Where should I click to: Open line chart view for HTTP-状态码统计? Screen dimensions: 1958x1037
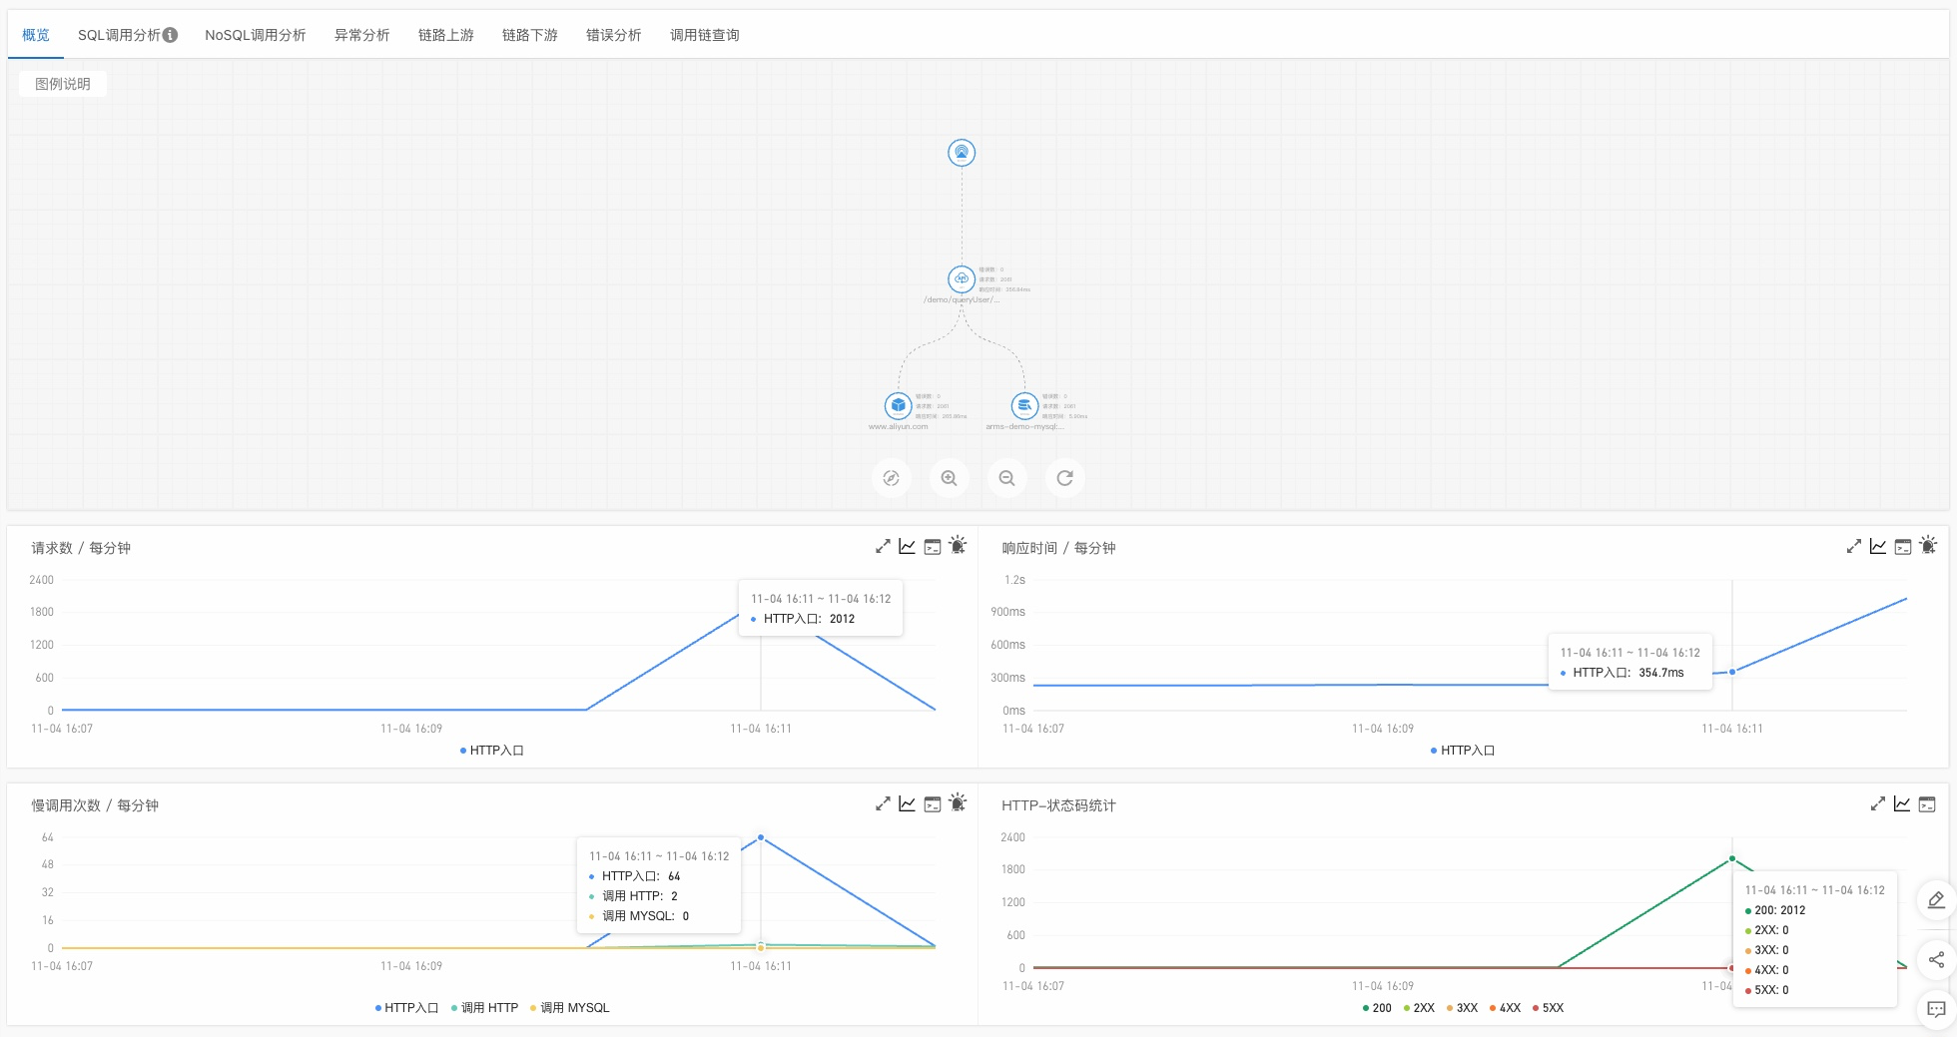tap(1902, 804)
